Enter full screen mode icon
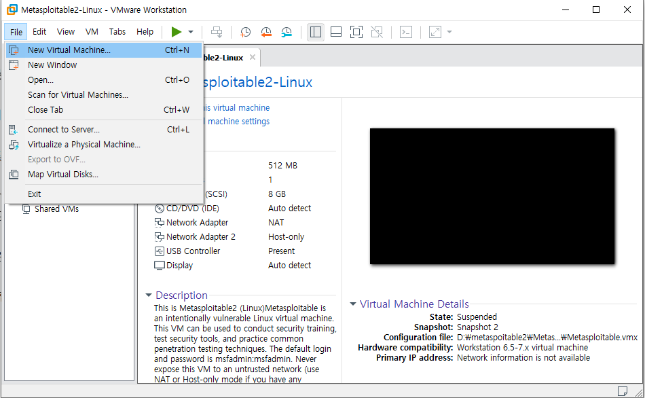Viewport: 645px width, 398px height. pyautogui.click(x=356, y=32)
